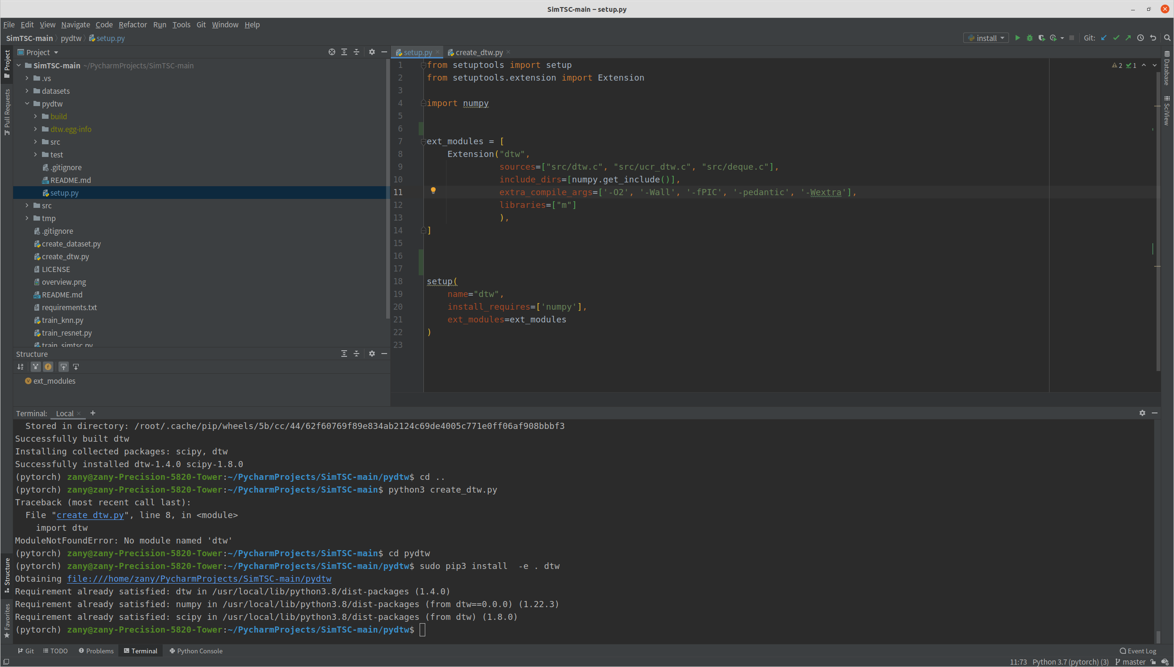Click the green Debug bug icon
Viewport: 1174px width, 667px height.
[1029, 38]
